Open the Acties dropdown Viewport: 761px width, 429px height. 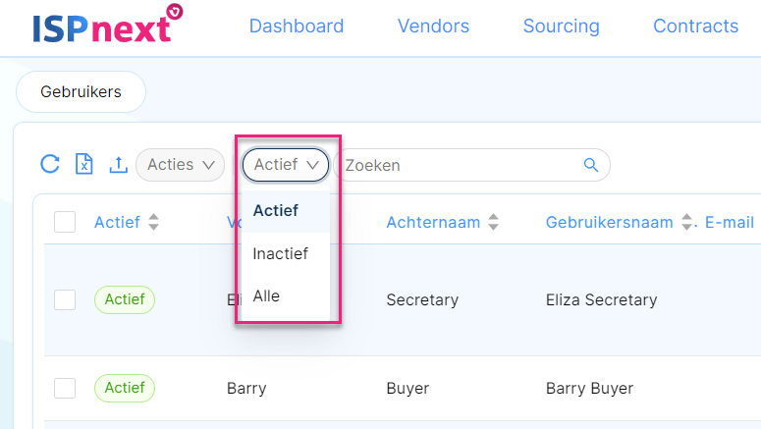pyautogui.click(x=180, y=165)
